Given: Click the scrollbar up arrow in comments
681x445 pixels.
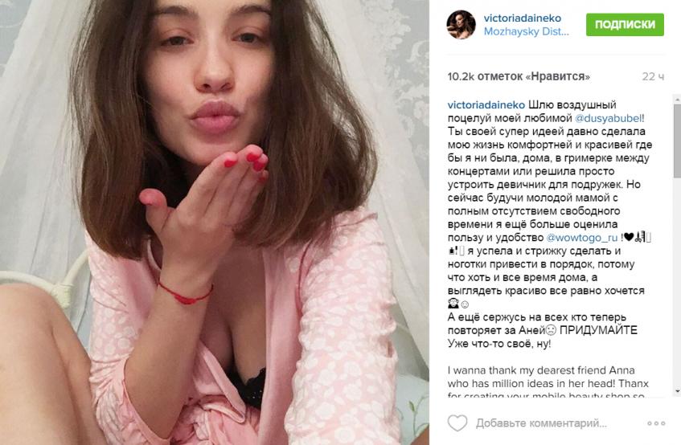Looking at the screenshot, I should coord(677,100).
